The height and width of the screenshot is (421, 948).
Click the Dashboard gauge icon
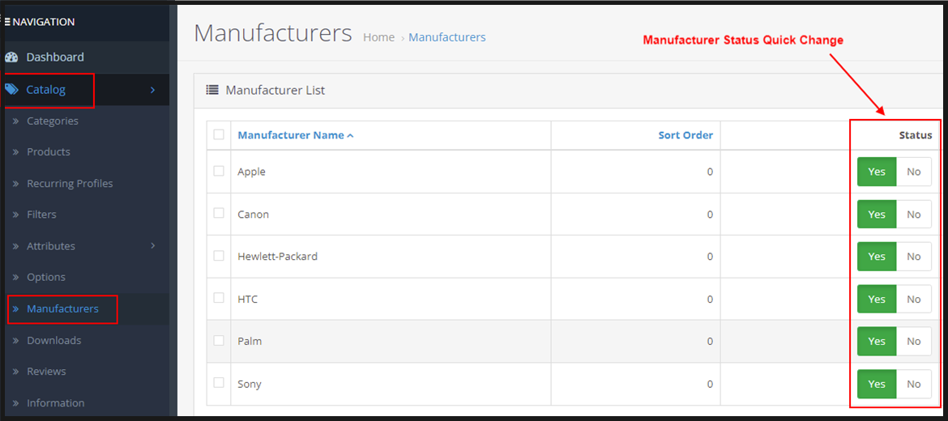point(11,57)
